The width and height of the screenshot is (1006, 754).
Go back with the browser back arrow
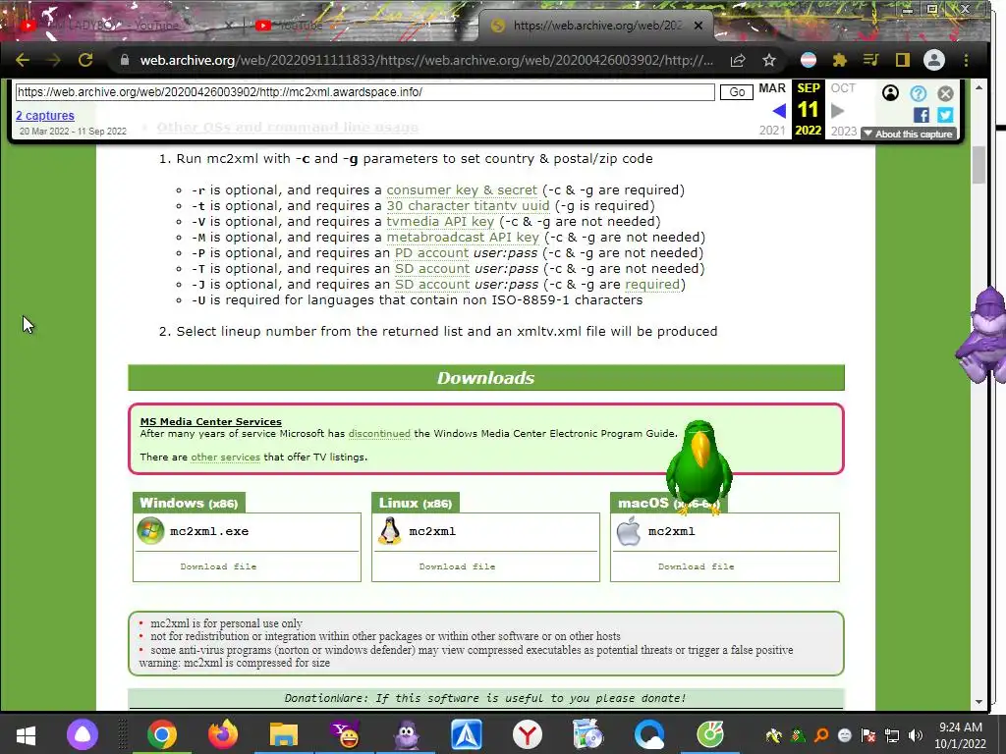point(23,60)
